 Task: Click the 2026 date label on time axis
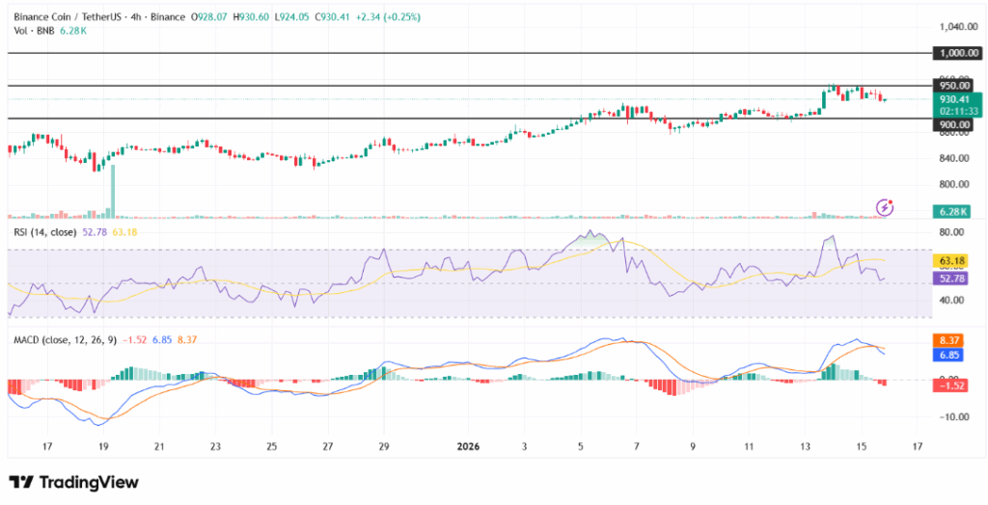click(468, 447)
